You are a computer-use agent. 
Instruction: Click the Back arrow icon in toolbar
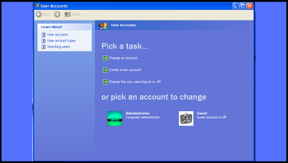(39, 14)
